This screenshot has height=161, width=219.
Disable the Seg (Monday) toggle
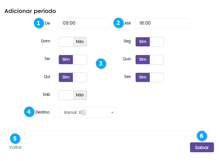click(149, 42)
